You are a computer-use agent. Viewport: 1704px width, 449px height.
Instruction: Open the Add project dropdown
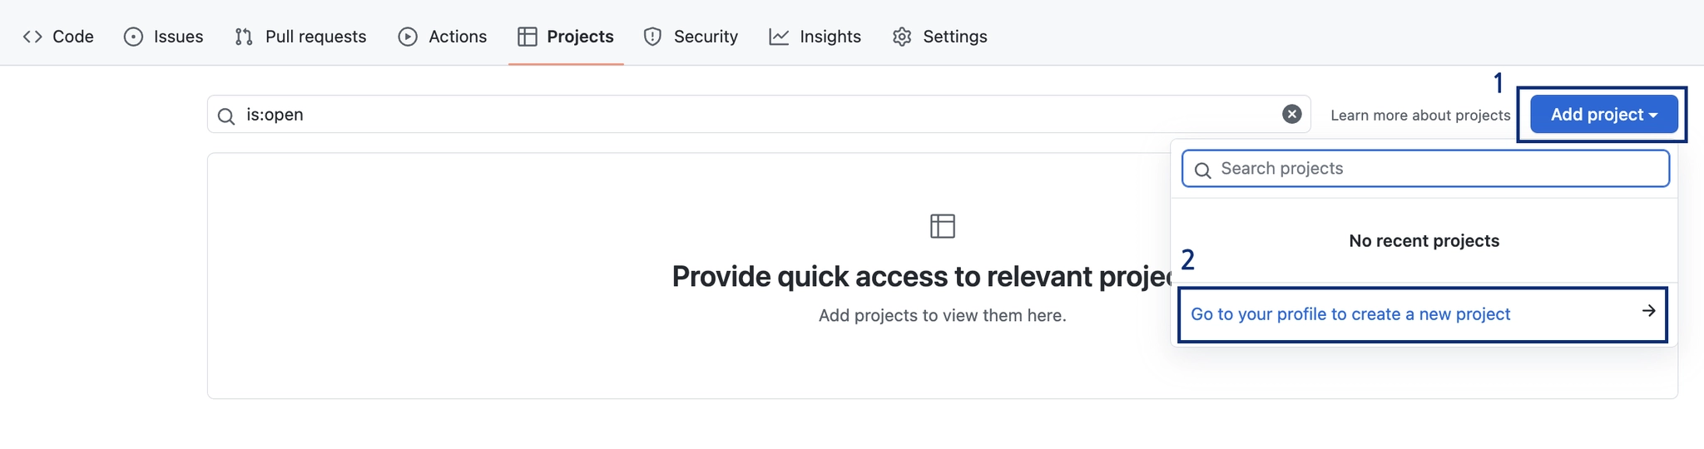click(x=1603, y=115)
